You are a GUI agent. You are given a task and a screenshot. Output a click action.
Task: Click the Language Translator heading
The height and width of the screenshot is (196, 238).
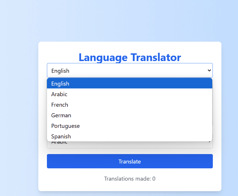[x=130, y=57]
